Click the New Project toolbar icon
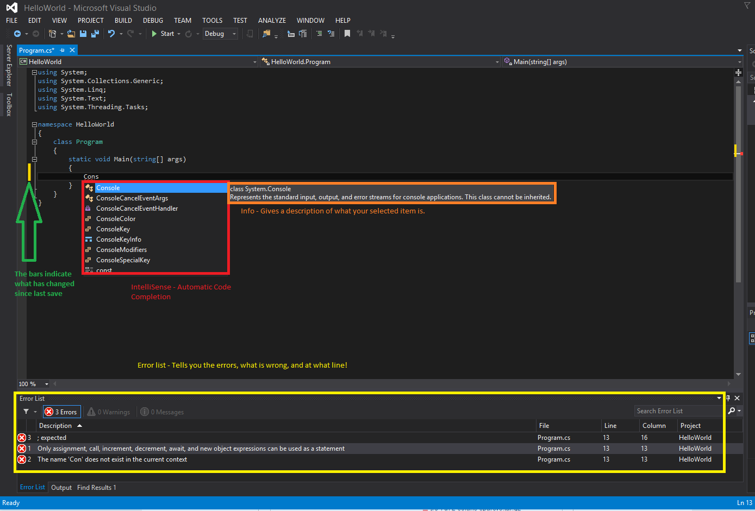 click(52, 34)
